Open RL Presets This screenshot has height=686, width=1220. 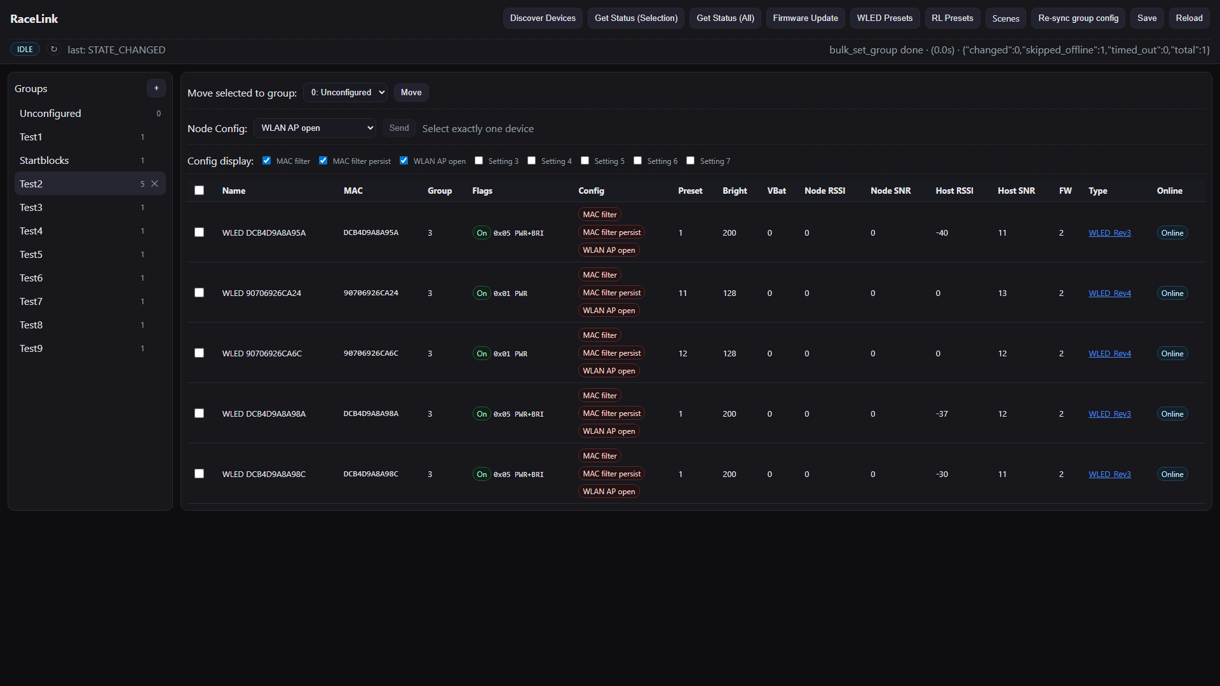[x=952, y=18]
